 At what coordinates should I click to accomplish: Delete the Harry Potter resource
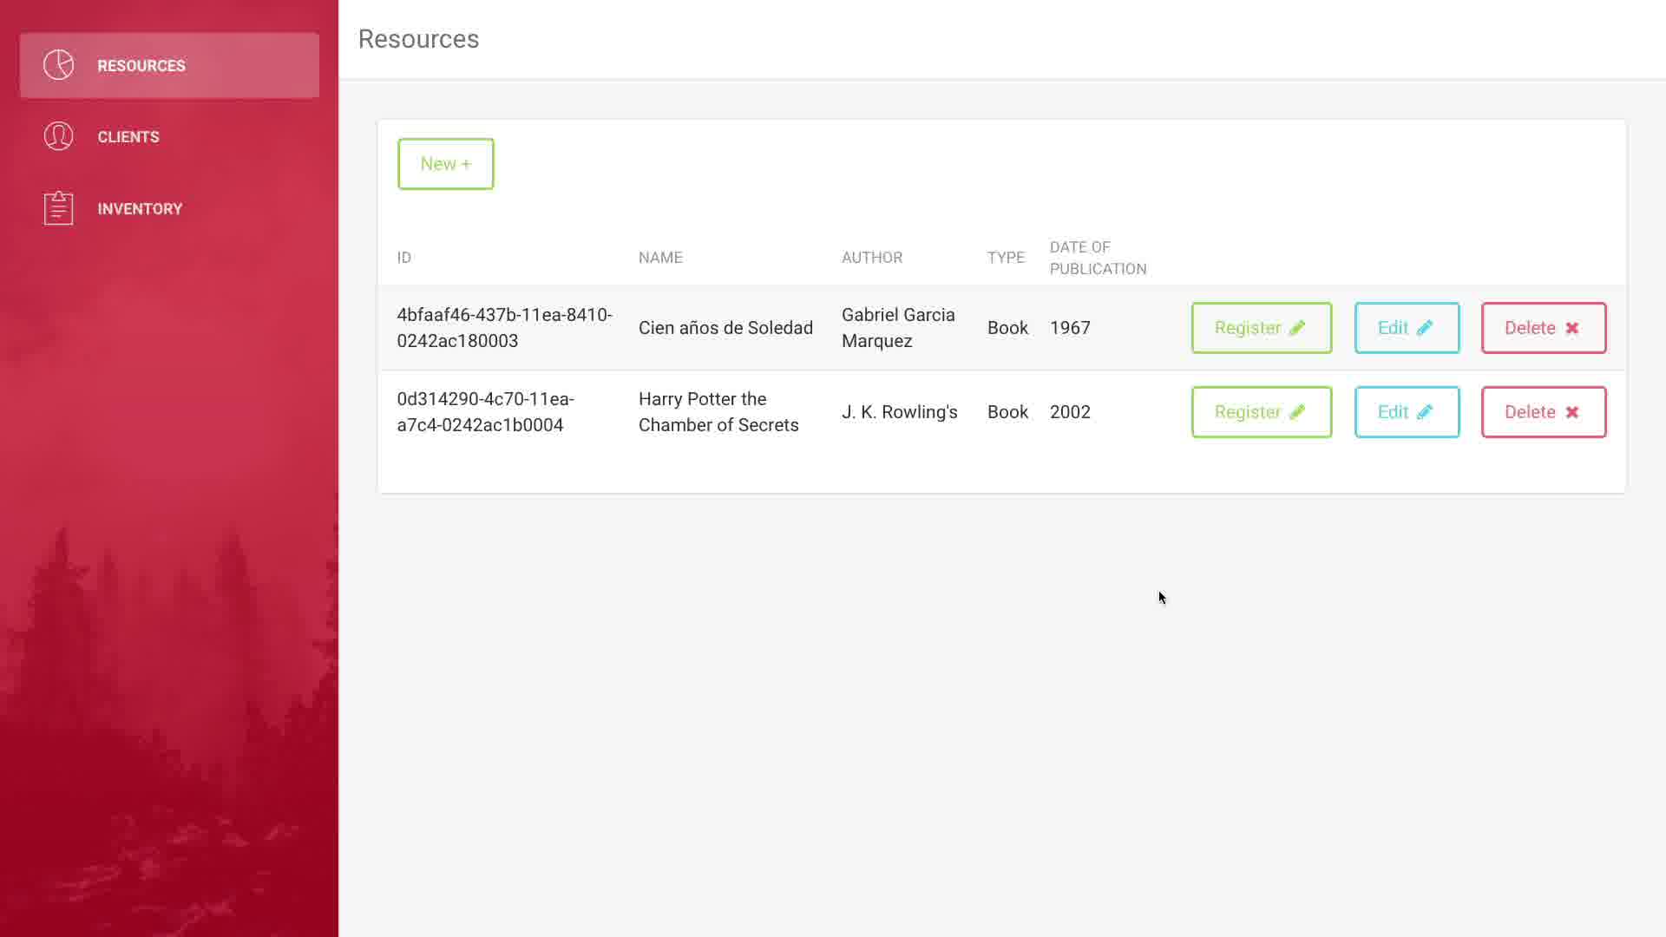tap(1543, 412)
